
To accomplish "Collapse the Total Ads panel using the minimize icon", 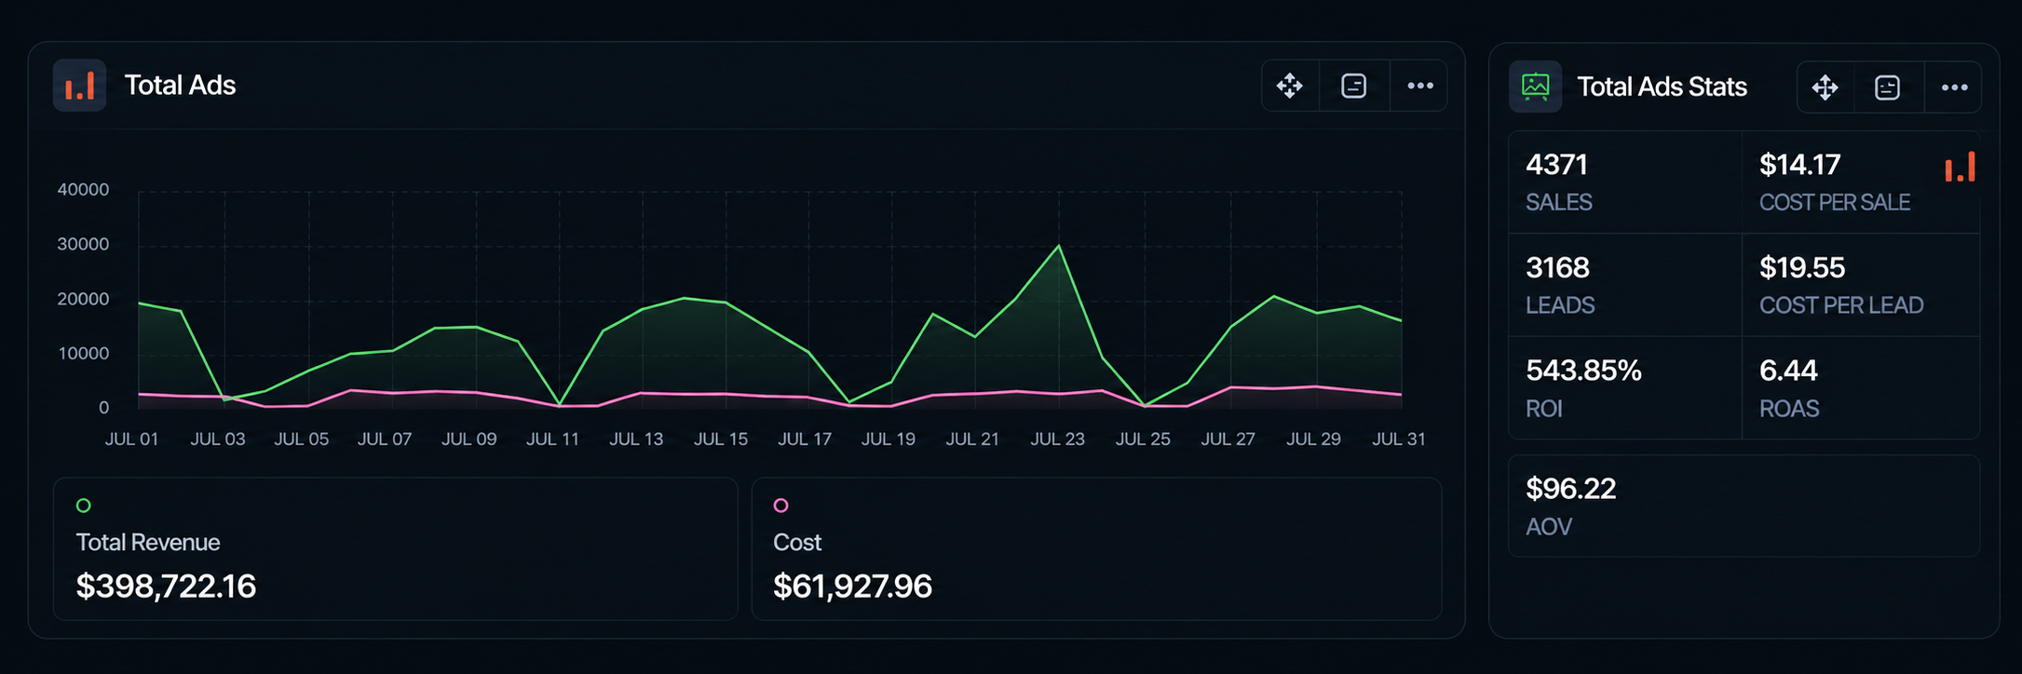I will pyautogui.click(x=1353, y=86).
